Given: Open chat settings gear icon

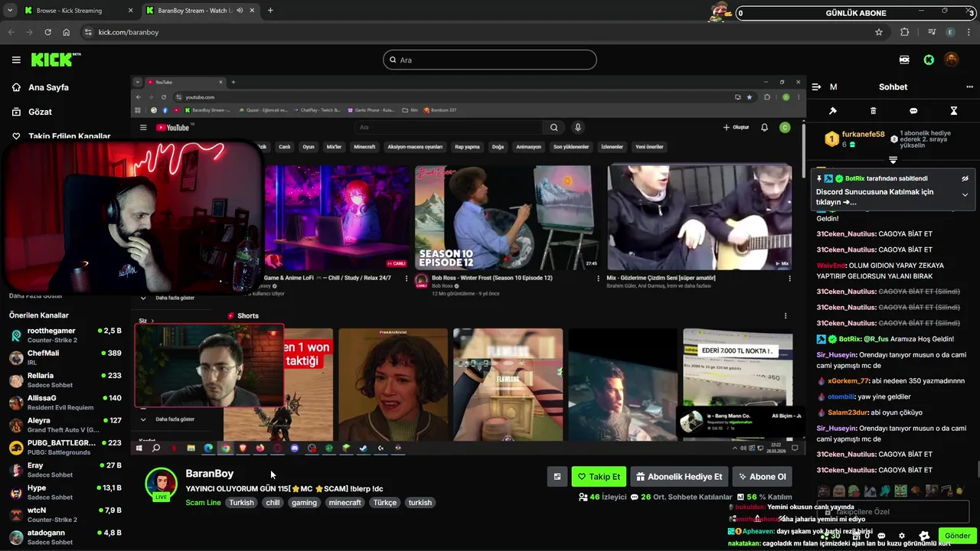Looking at the screenshot, I should 901,536.
